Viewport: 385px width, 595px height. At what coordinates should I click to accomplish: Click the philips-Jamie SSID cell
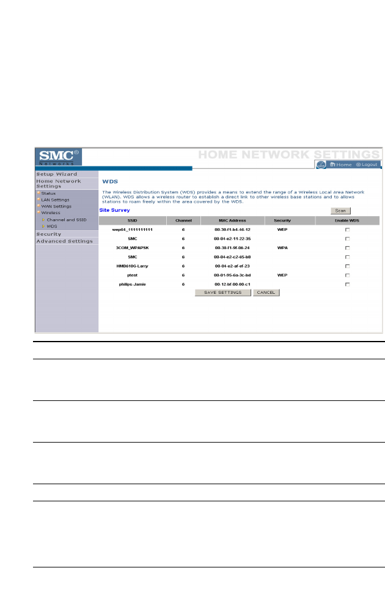pos(132,284)
